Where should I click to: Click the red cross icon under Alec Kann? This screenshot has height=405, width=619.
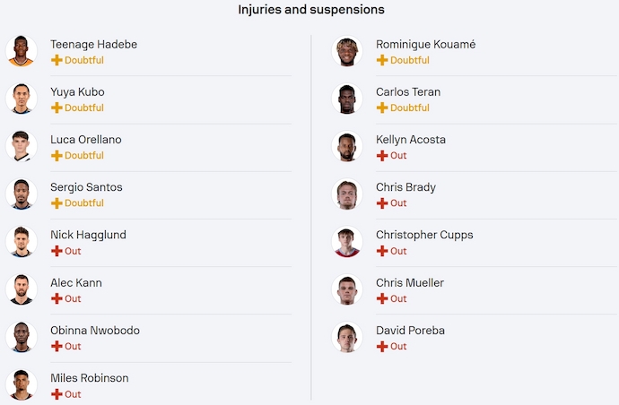pyautogui.click(x=57, y=298)
